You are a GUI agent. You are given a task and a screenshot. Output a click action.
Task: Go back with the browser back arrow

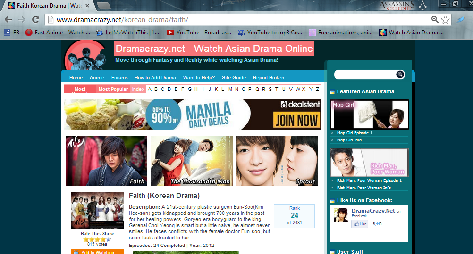[x=8, y=20]
